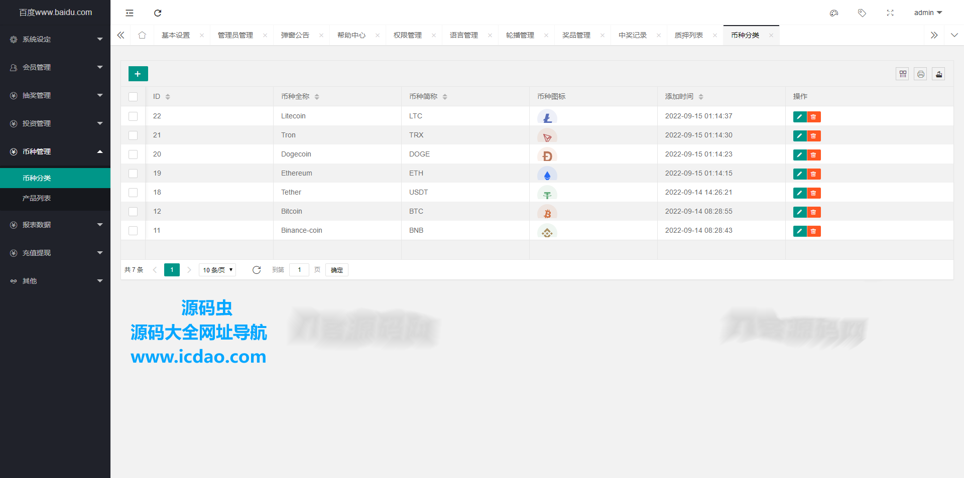
Task: Click the tag note icon in the header
Action: pos(862,13)
